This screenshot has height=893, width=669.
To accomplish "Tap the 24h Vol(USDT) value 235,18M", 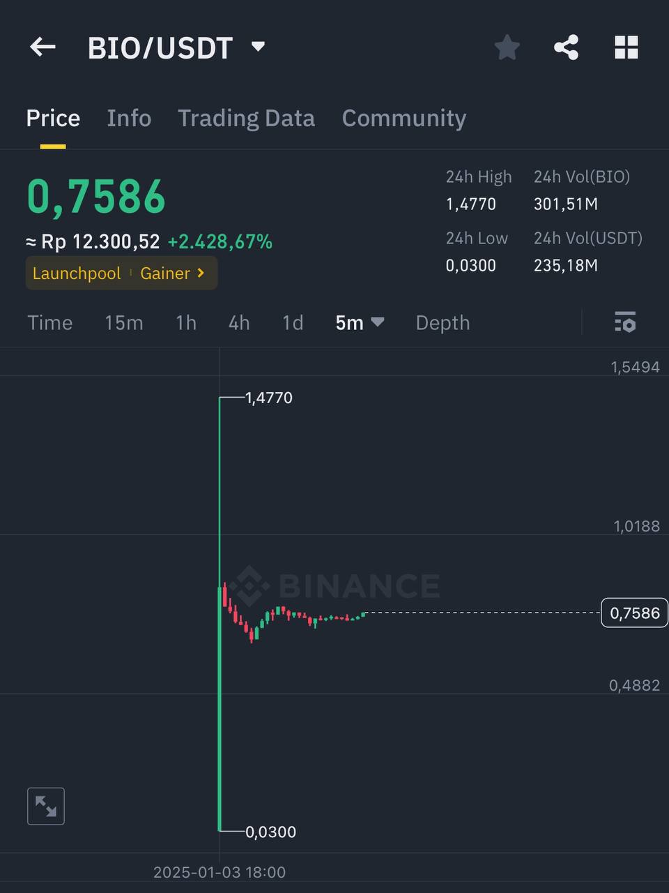I will (566, 265).
